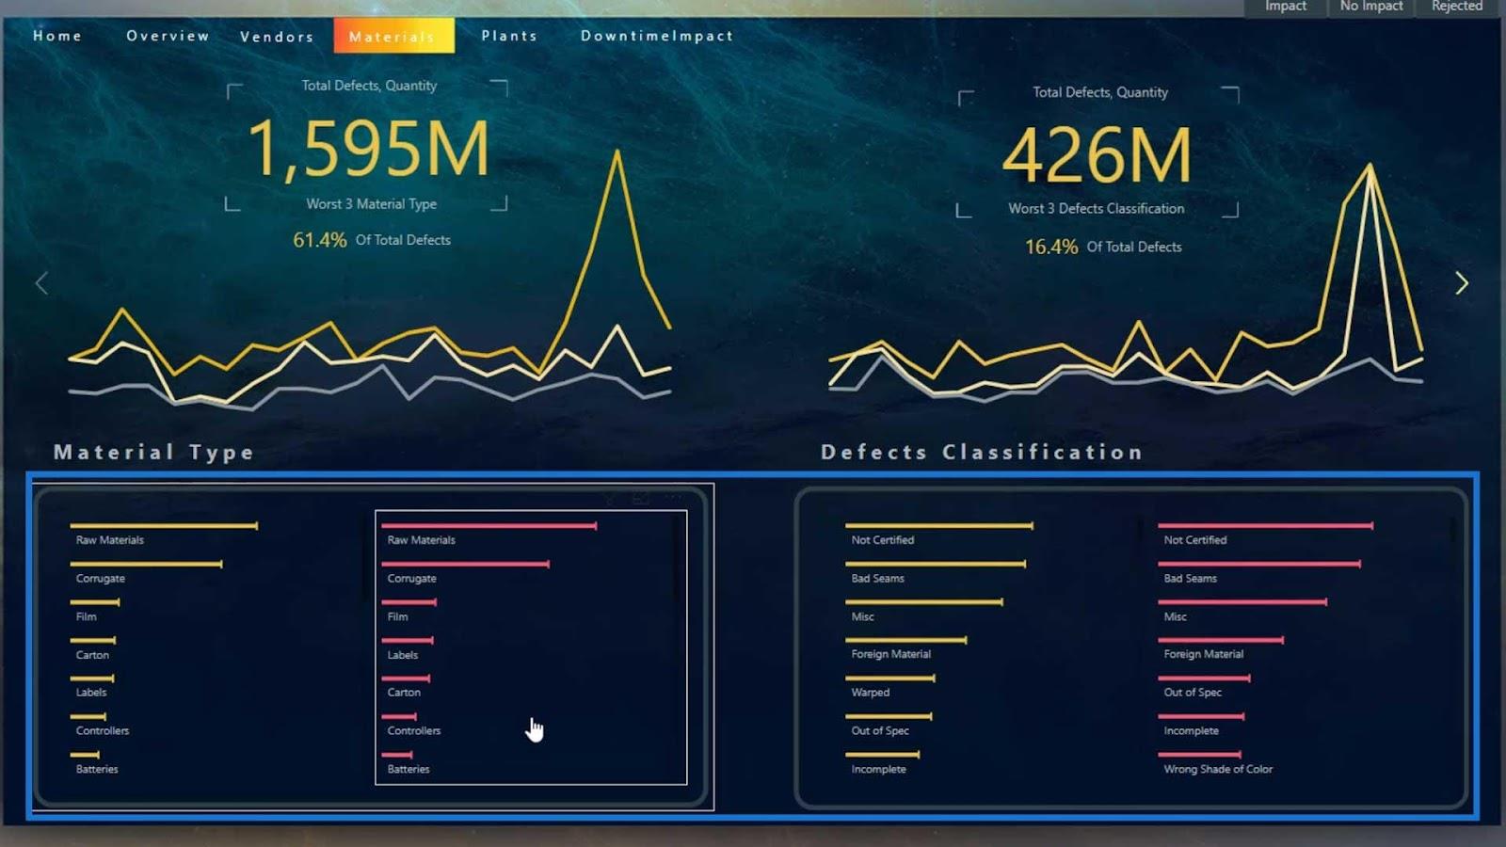Click Incomplete label in yellow defects chart
1506x847 pixels.
click(x=879, y=769)
